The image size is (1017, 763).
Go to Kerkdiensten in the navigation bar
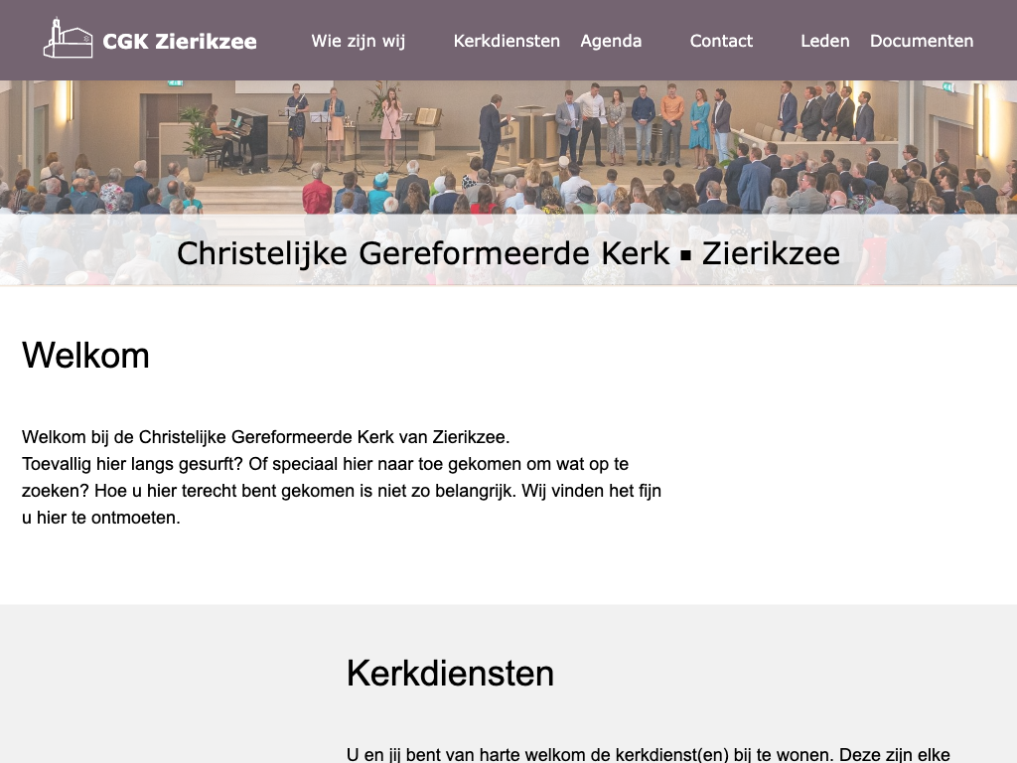(507, 41)
